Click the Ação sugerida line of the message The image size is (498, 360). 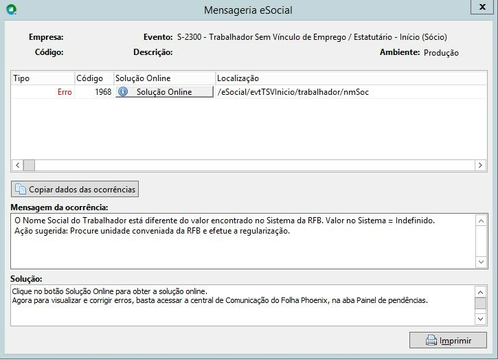[x=152, y=231]
